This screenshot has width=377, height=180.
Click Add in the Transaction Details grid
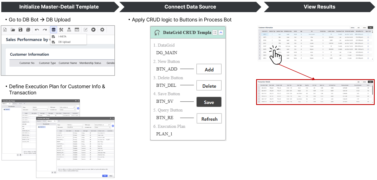[x=358, y=82]
